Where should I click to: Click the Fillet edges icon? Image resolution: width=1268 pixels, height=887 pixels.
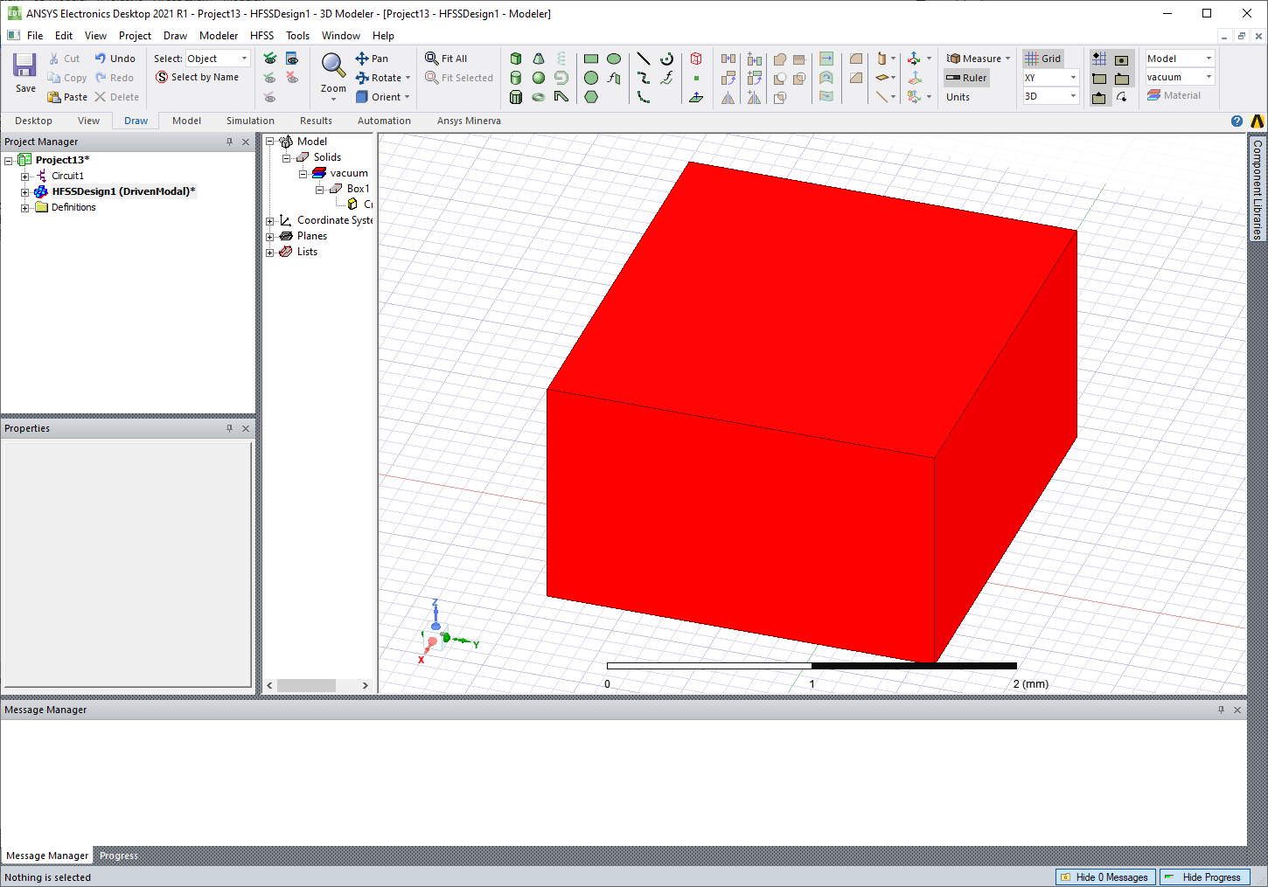coord(856,59)
